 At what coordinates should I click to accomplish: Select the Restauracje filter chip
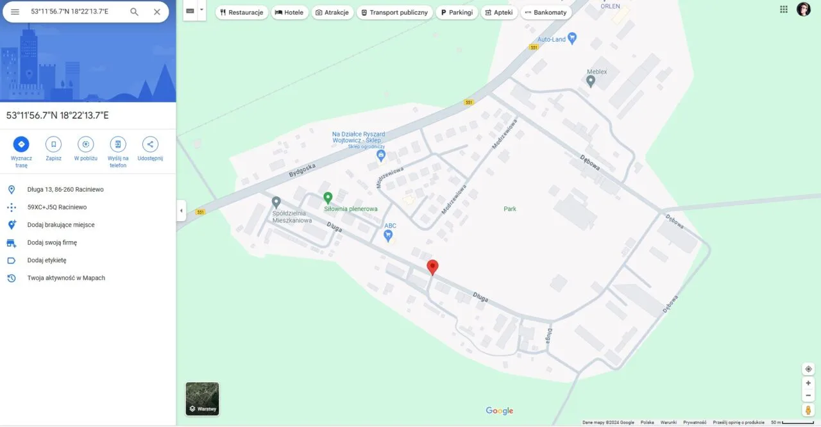(x=241, y=12)
